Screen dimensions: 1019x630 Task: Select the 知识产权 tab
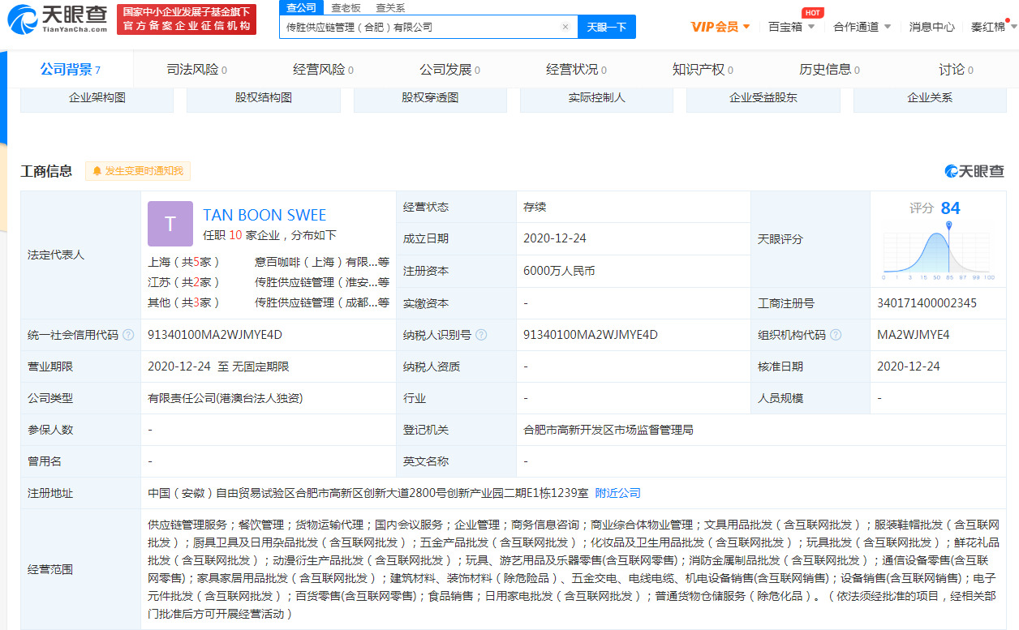pyautogui.click(x=703, y=70)
